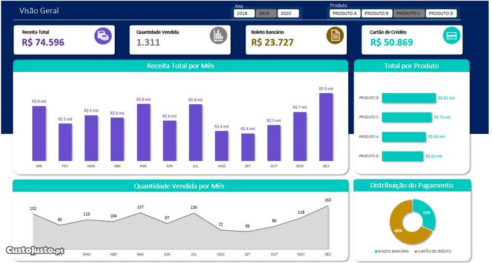This screenshot has width=492, height=263.
Task: Toggle the 2019 year slicer button
Action: point(265,13)
